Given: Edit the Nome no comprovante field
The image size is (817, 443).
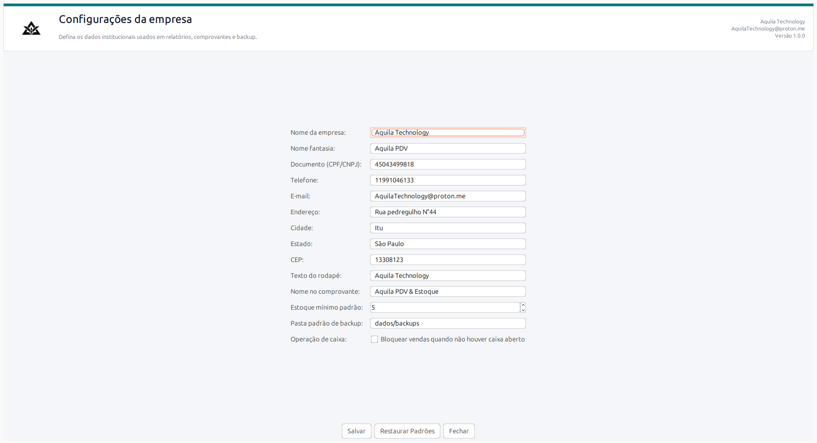Looking at the screenshot, I should [x=448, y=292].
